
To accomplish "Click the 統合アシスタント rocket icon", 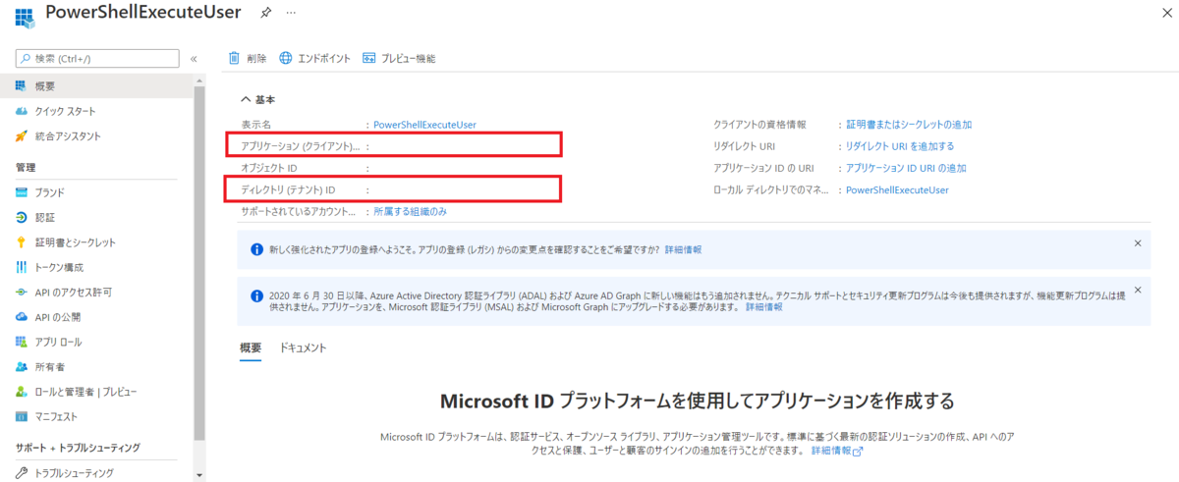I will 22,135.
